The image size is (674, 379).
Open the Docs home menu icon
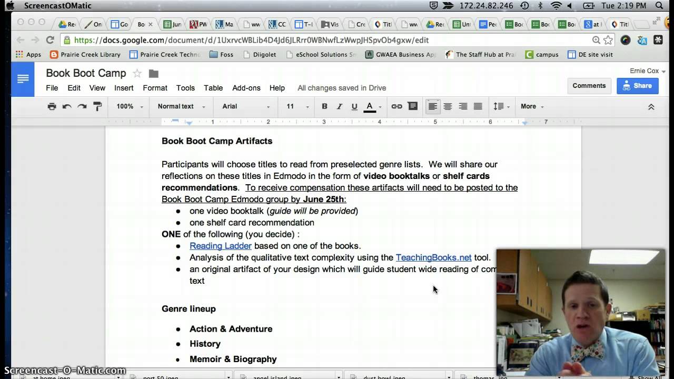point(23,79)
